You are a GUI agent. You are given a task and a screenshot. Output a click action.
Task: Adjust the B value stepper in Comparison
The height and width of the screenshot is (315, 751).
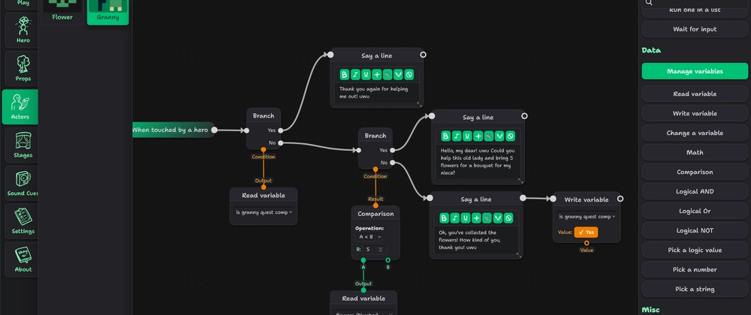(x=381, y=250)
